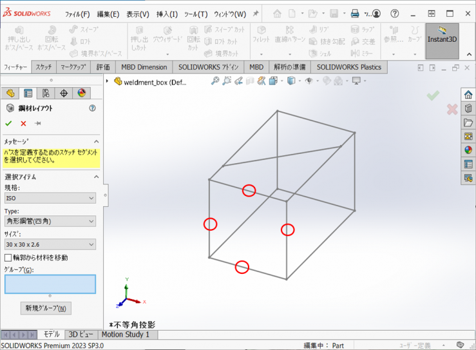This screenshot has height=350, width=476.
Task: Click the Instant3D toolbar button
Action: tap(442, 39)
